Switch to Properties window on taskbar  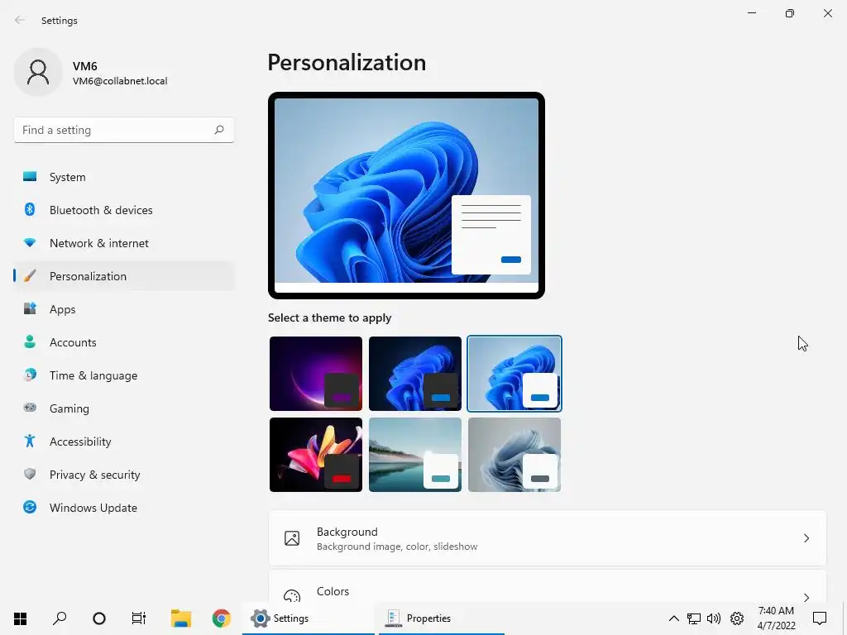pos(442,618)
